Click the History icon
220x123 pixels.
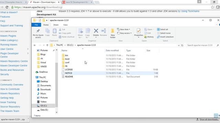tap(145, 37)
